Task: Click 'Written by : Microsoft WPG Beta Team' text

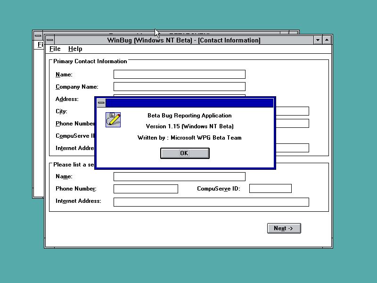Action: (189, 138)
